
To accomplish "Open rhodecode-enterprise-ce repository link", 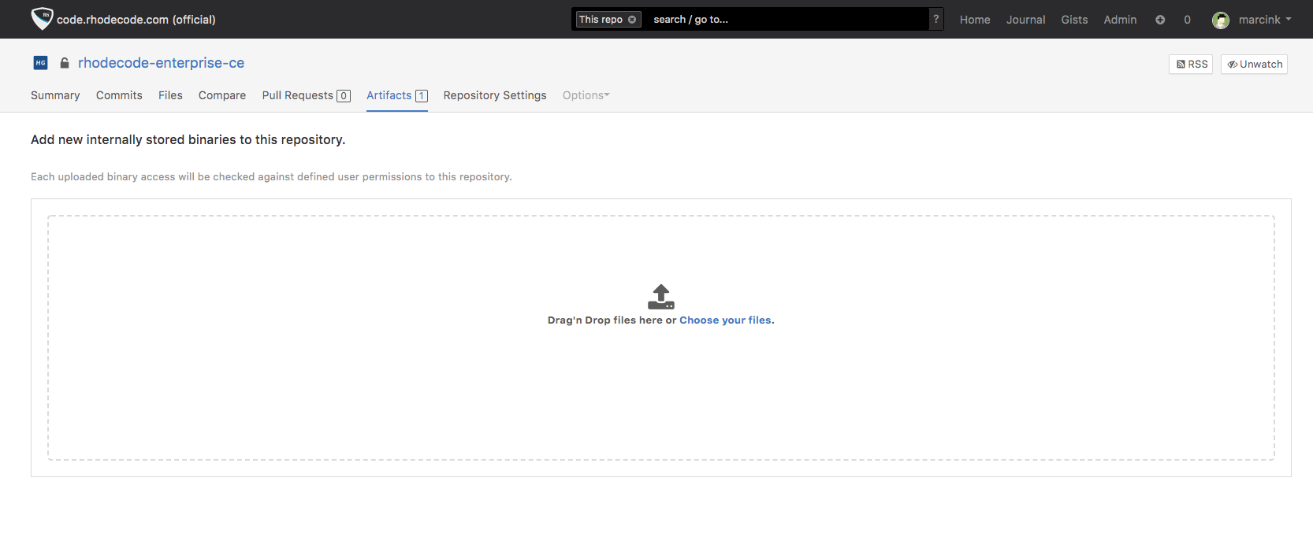I will [161, 63].
